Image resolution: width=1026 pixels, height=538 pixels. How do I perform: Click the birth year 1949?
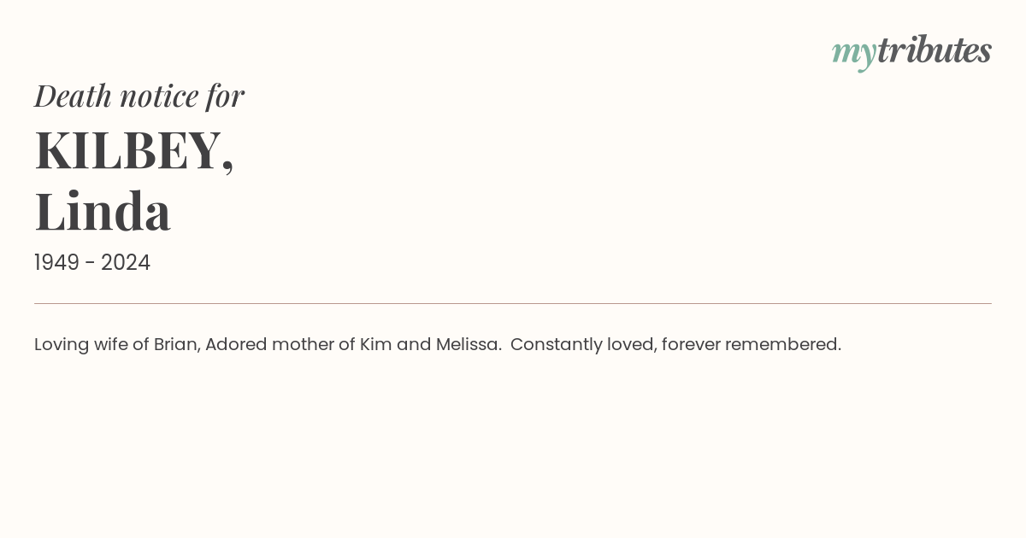point(58,262)
